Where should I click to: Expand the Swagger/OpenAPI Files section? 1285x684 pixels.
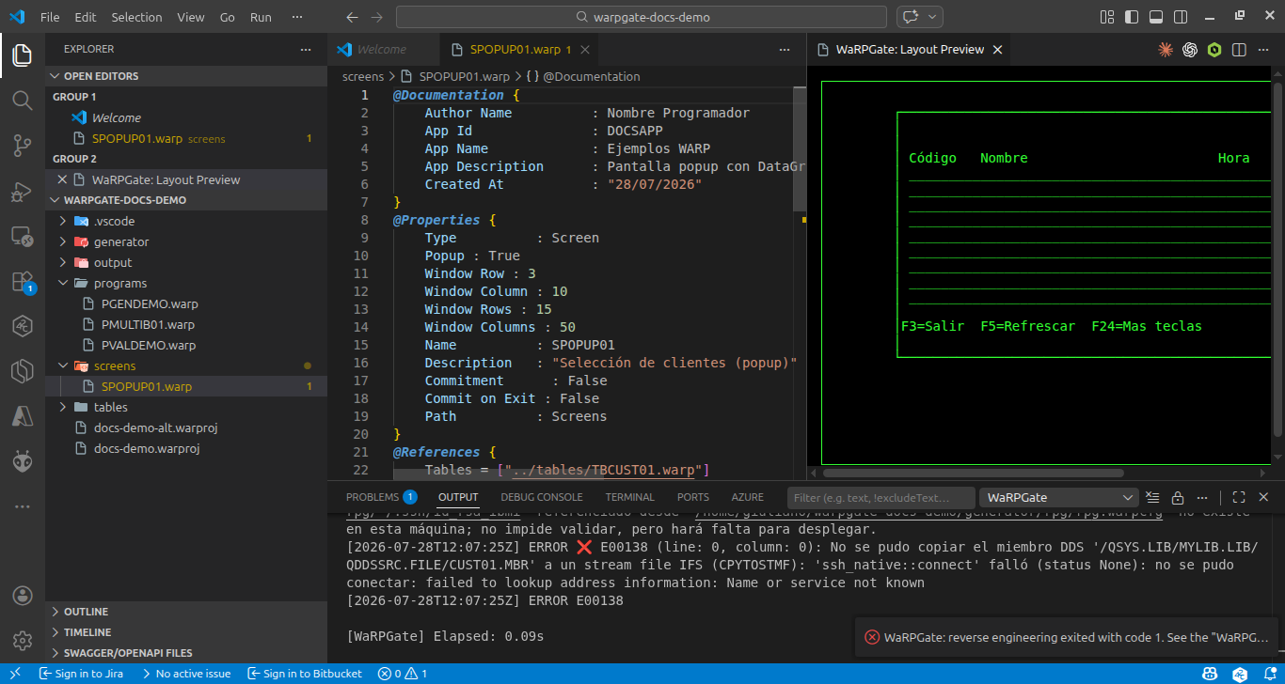coord(186,653)
